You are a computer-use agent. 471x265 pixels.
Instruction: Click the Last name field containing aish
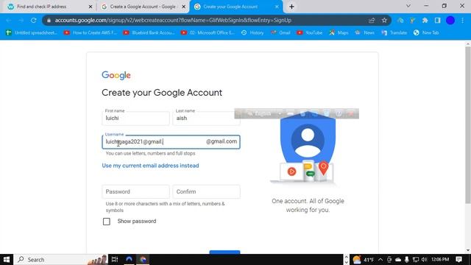[206, 118]
